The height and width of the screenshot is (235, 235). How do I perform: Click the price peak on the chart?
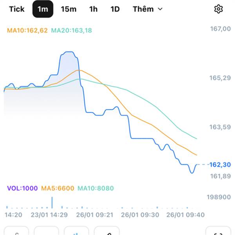69,52
